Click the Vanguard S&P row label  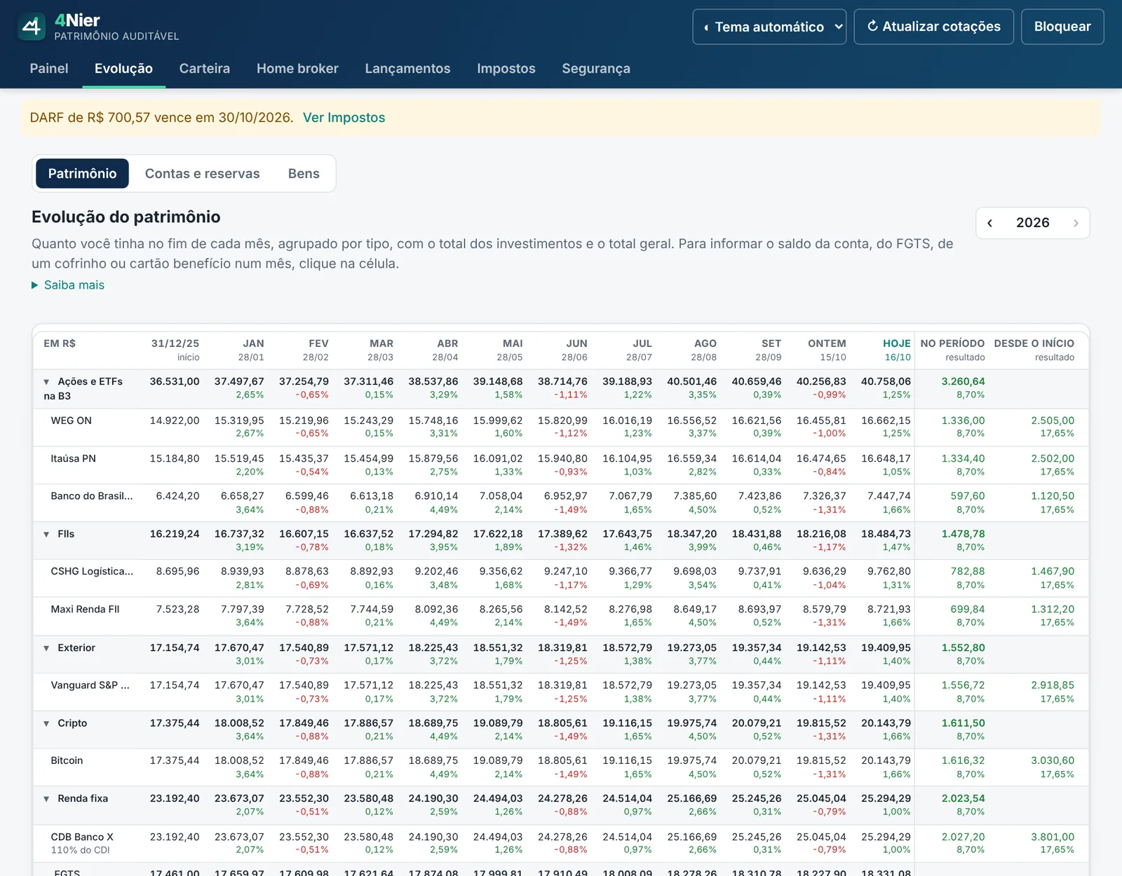(x=90, y=685)
